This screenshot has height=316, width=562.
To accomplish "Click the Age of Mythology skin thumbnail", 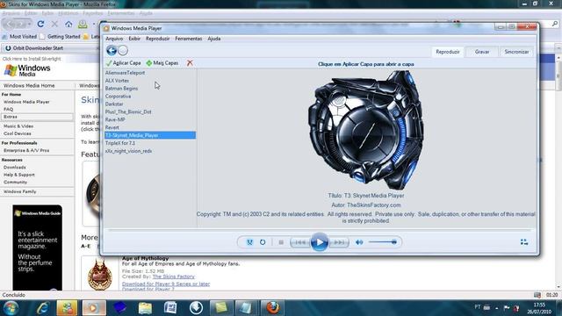I will (100, 275).
